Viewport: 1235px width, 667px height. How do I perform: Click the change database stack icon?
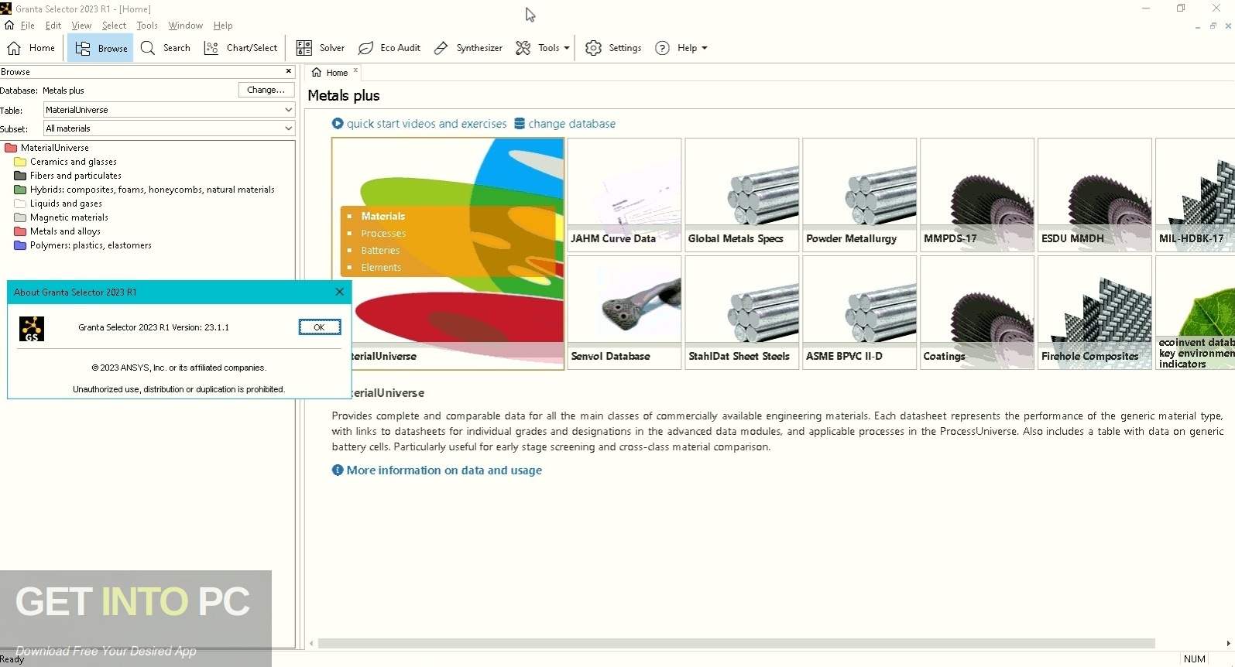tap(520, 124)
